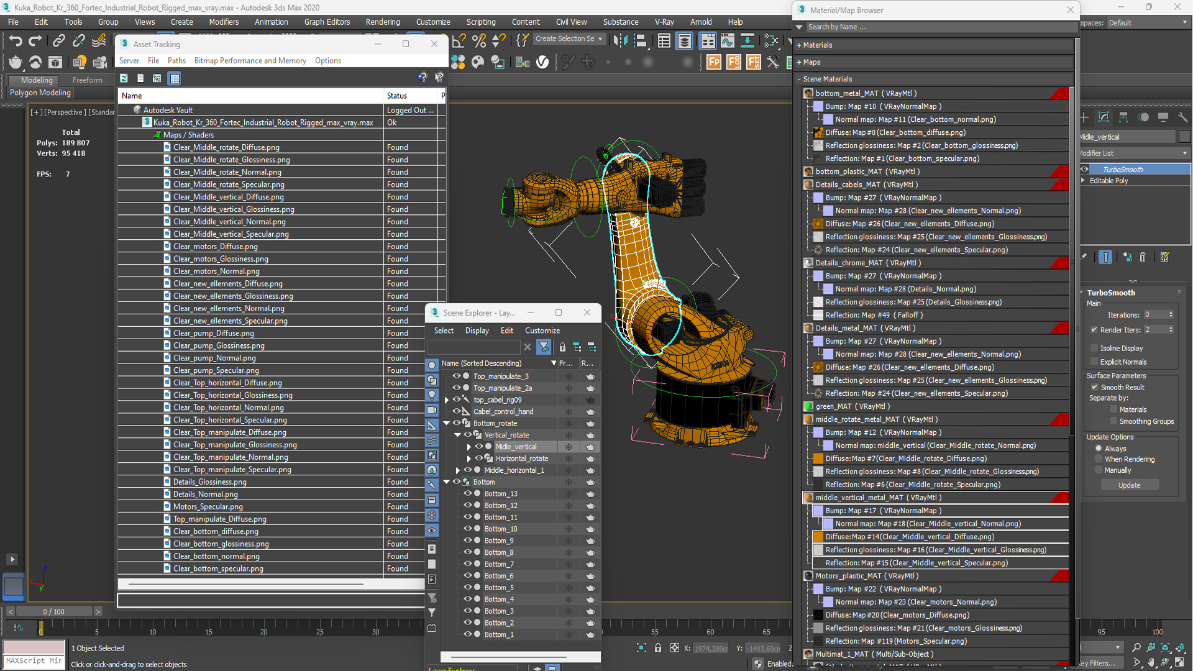Enable Separate by Smoothing Groups checkbox
The image size is (1193, 671).
click(1113, 421)
